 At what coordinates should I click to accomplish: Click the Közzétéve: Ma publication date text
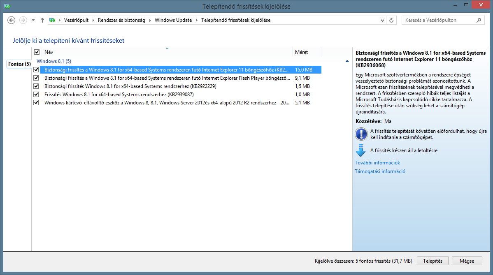373,121
